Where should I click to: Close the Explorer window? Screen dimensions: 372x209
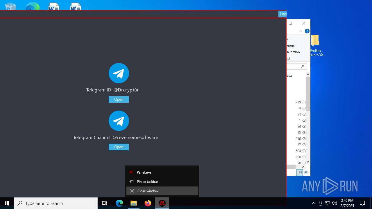304,23
